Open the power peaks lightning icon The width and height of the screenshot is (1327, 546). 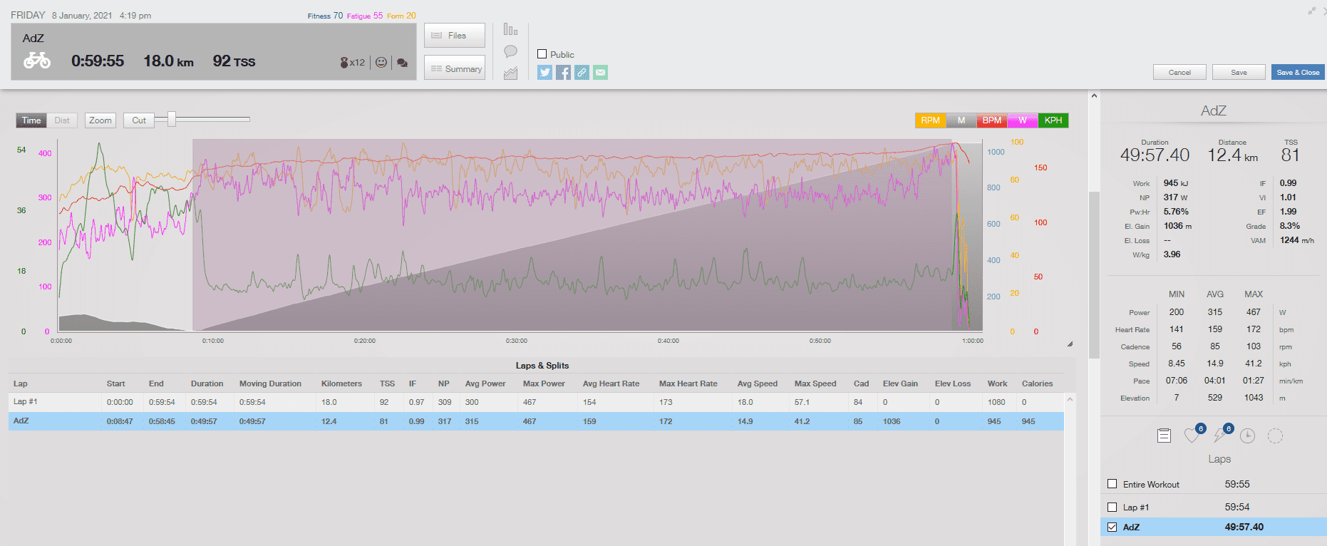click(1220, 436)
